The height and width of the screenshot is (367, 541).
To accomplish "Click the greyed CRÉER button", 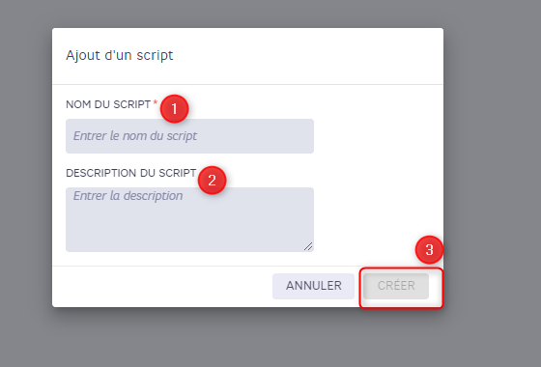I will 396,286.
